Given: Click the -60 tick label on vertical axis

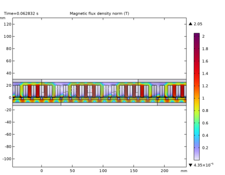Looking at the screenshot, I should tap(8, 134).
